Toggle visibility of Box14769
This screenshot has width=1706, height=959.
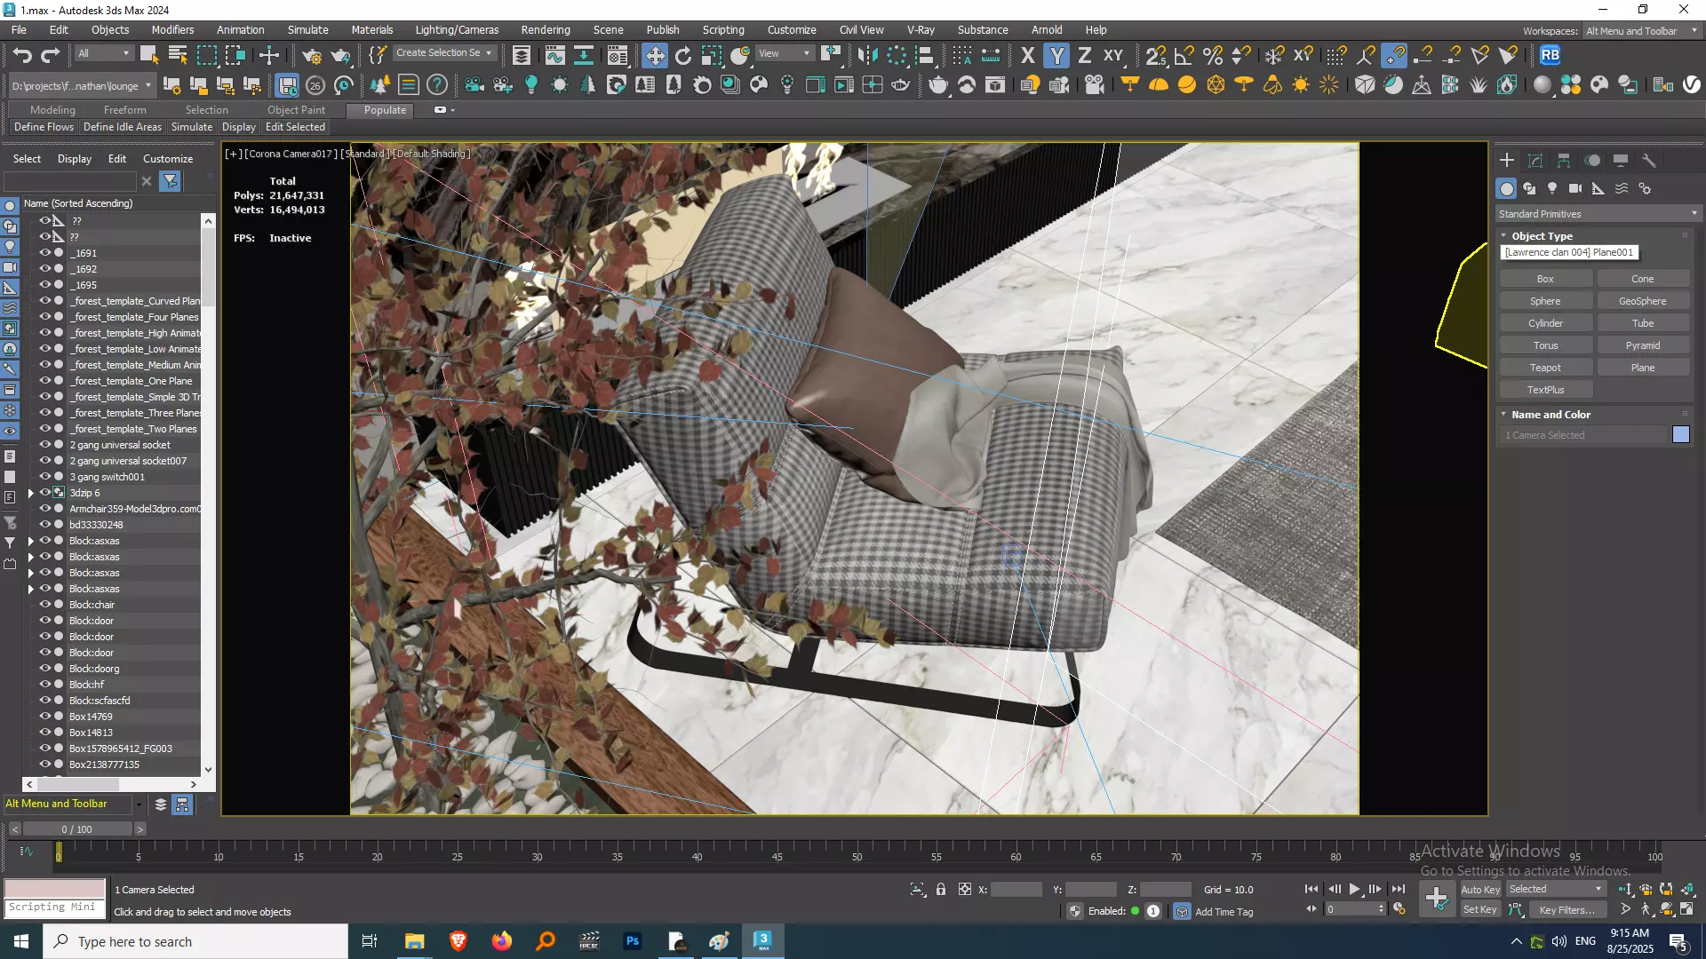(x=45, y=717)
